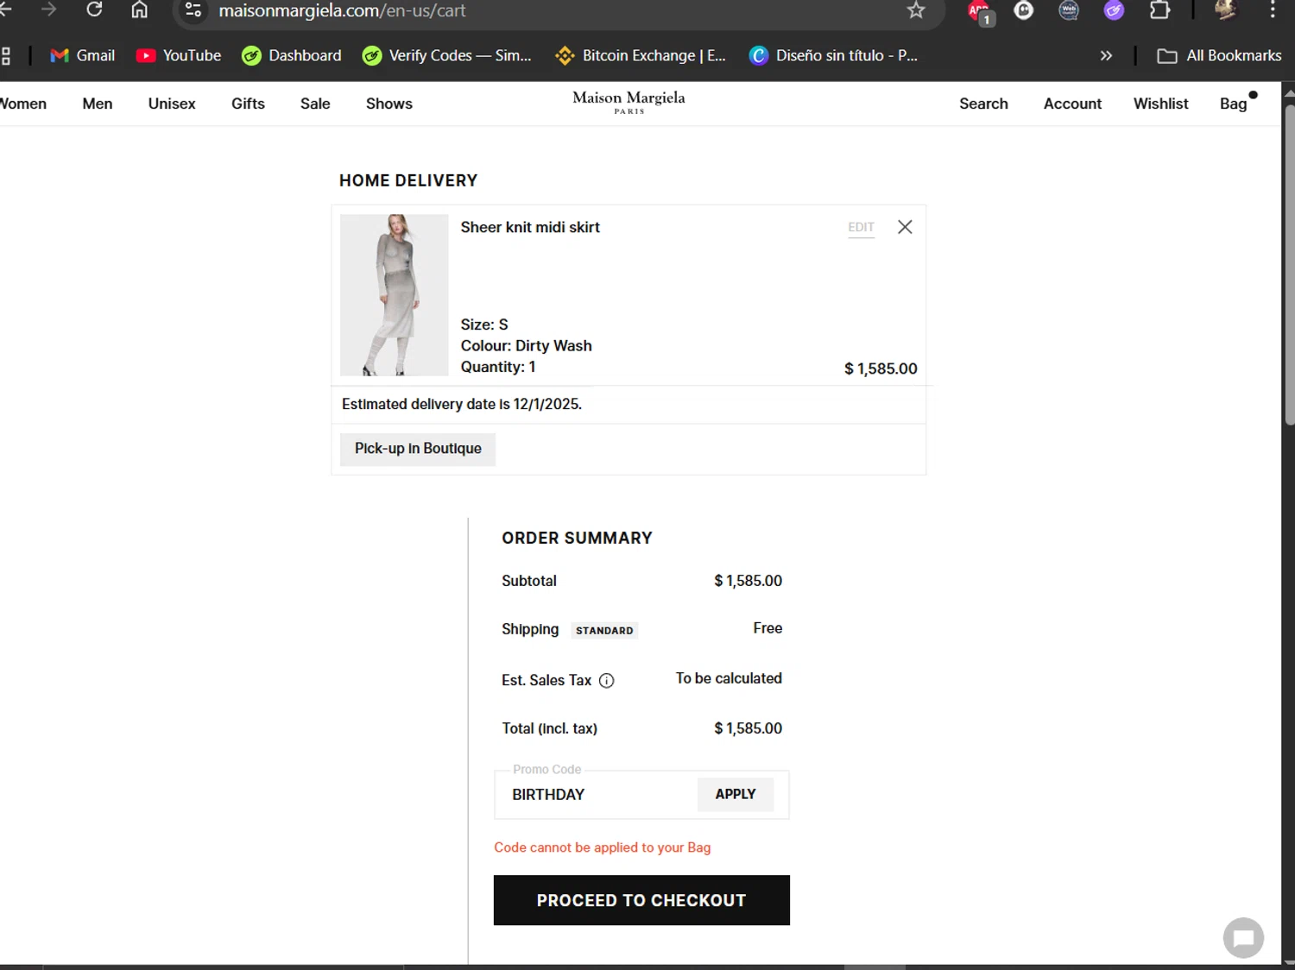This screenshot has width=1295, height=970.
Task: Click the 'Code cannot be applied' error message
Action: [603, 847]
